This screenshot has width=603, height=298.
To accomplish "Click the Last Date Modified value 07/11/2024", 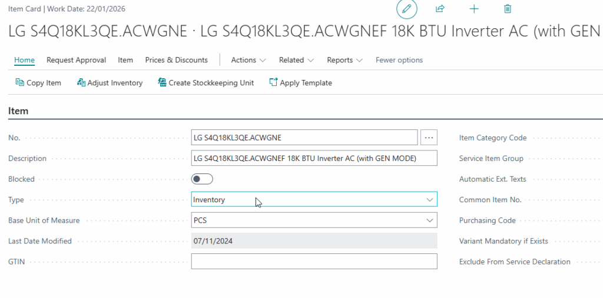I will click(314, 241).
